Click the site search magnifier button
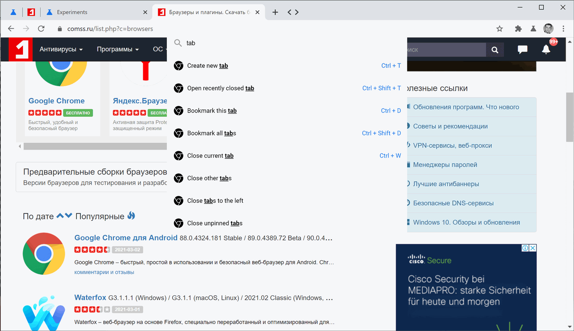 coord(495,50)
